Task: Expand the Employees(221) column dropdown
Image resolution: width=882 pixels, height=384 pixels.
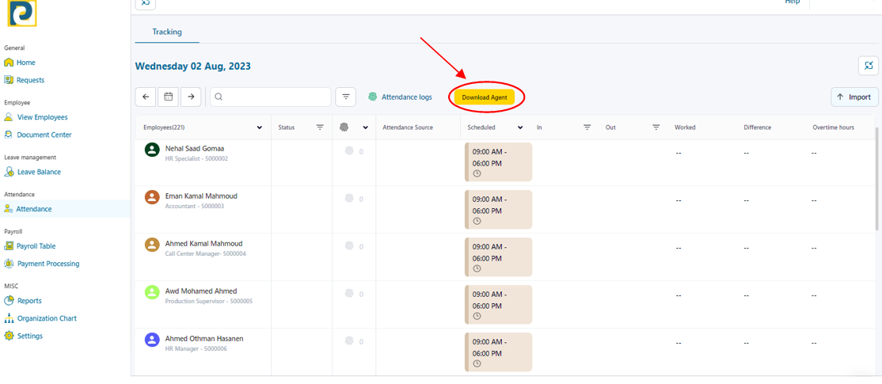Action: point(260,127)
